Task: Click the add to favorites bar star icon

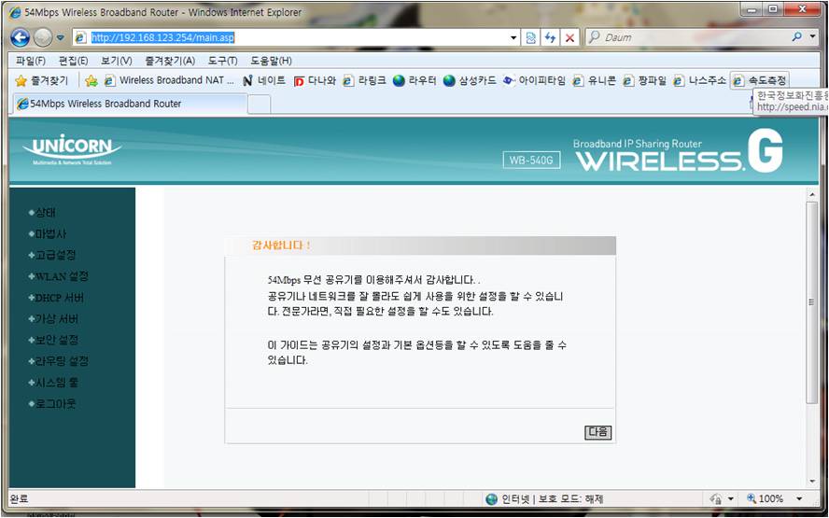Action: pyautogui.click(x=91, y=81)
